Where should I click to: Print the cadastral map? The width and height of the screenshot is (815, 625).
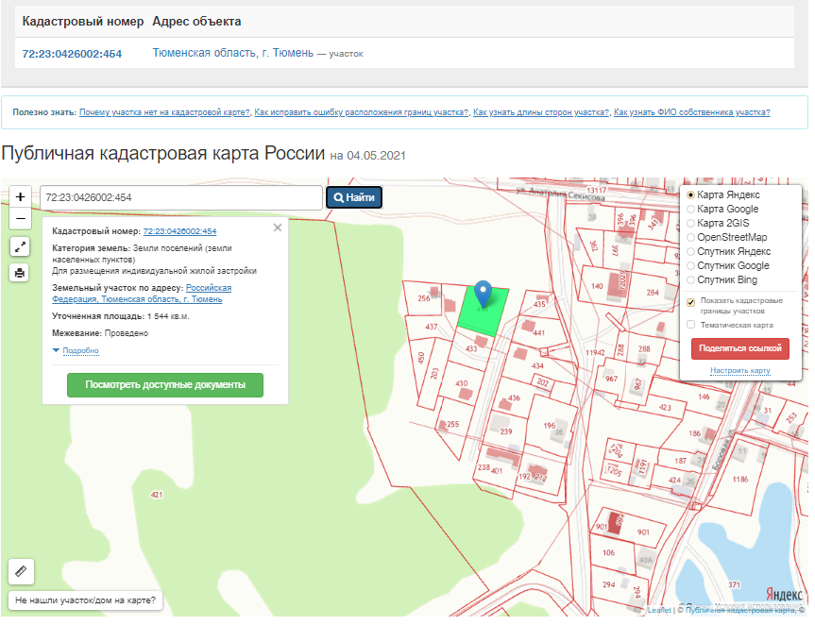pyautogui.click(x=20, y=273)
